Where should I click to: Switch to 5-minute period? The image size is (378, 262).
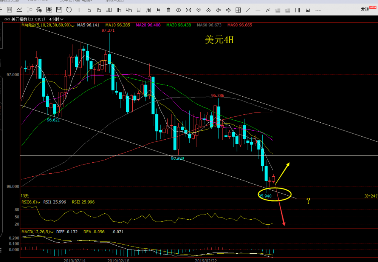click(89, 10)
